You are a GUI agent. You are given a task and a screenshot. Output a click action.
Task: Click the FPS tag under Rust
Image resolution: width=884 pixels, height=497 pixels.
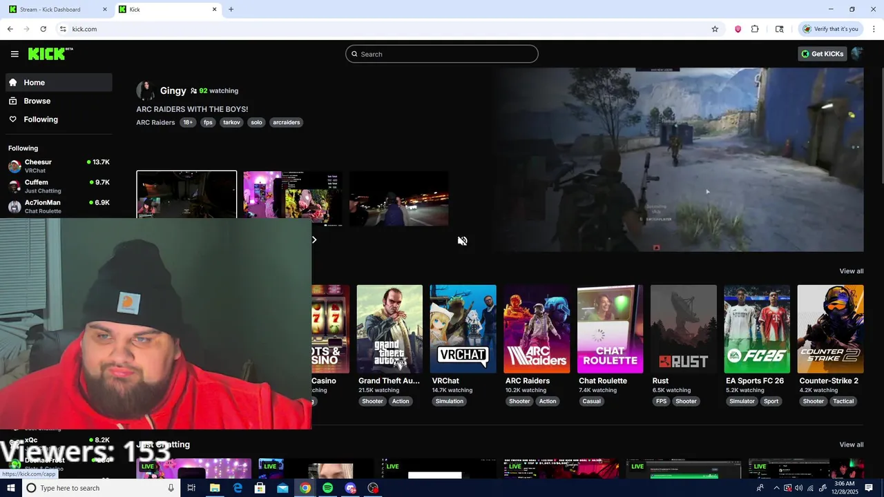[662, 401]
